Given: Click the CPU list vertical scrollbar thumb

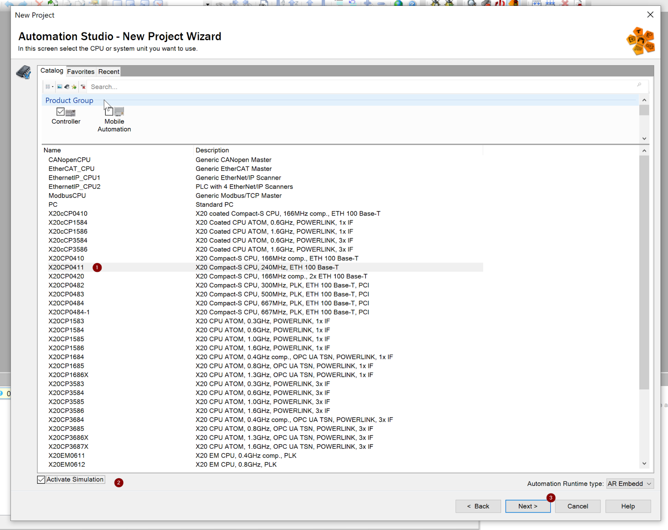Looking at the screenshot, I should (x=644, y=273).
